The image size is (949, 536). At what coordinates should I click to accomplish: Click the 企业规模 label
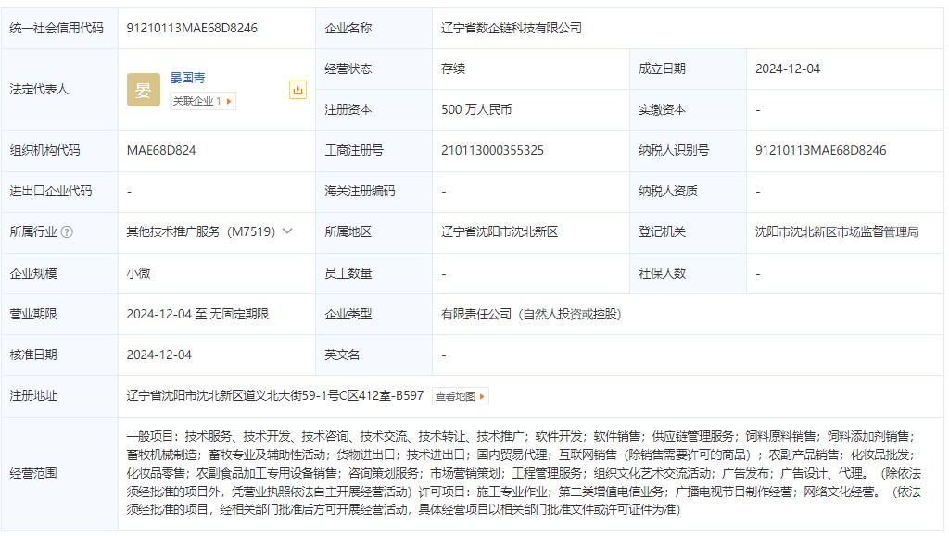33,273
